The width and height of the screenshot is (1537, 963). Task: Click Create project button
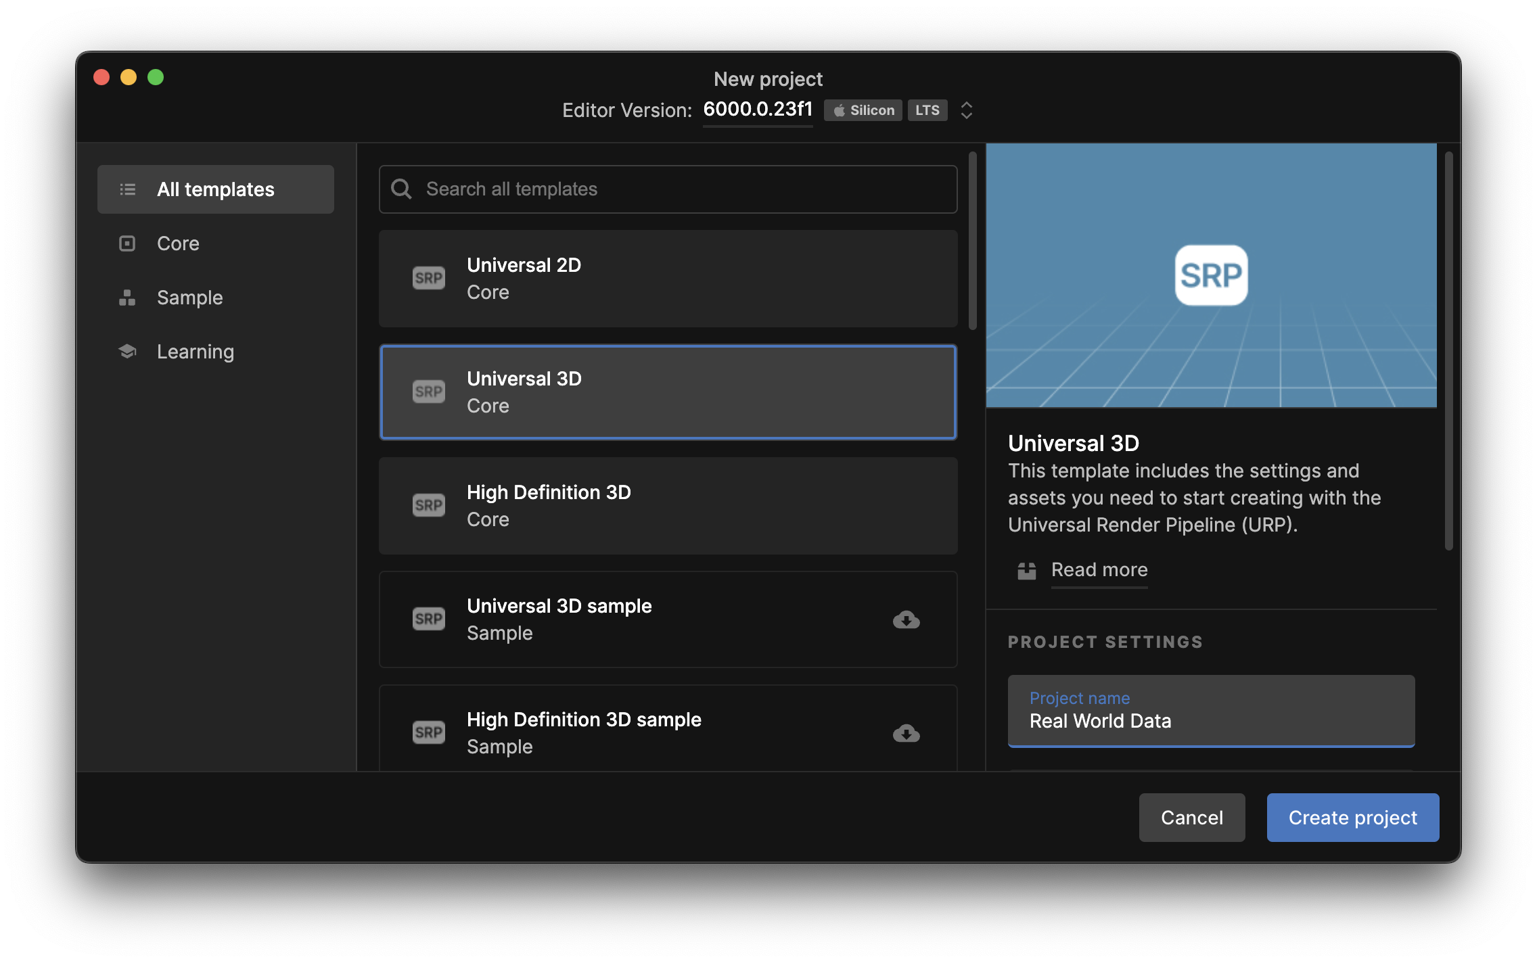point(1353,818)
